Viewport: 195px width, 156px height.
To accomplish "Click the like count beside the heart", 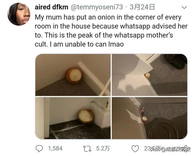I will tap(153, 149).
